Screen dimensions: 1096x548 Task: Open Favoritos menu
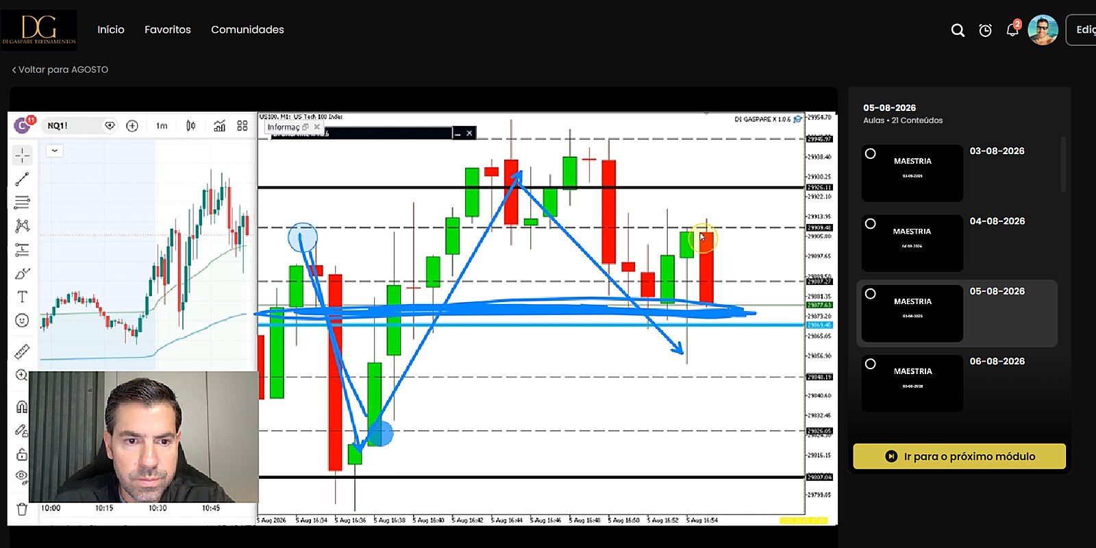(168, 29)
